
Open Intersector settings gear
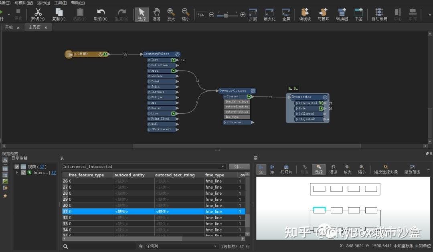(x=325, y=97)
